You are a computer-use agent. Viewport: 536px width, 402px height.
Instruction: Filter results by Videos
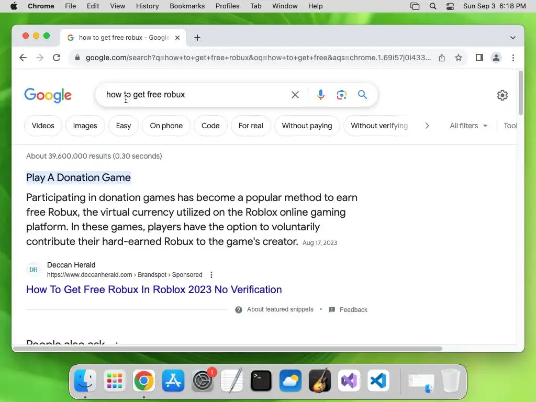coord(43,126)
